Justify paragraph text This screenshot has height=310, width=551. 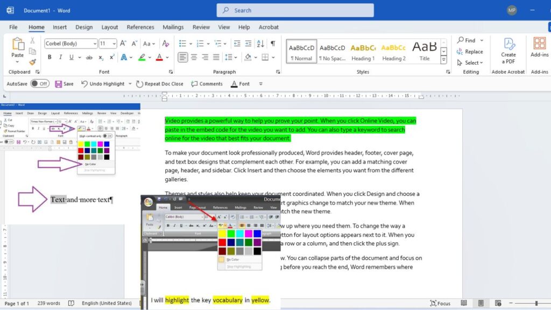pyautogui.click(x=216, y=57)
